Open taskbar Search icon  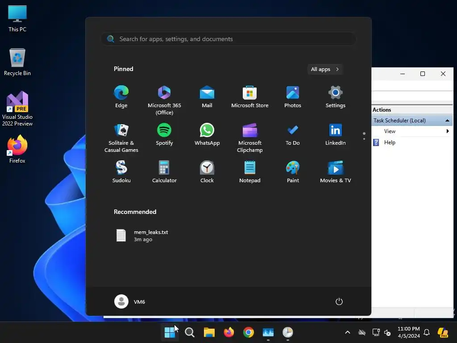point(189,332)
